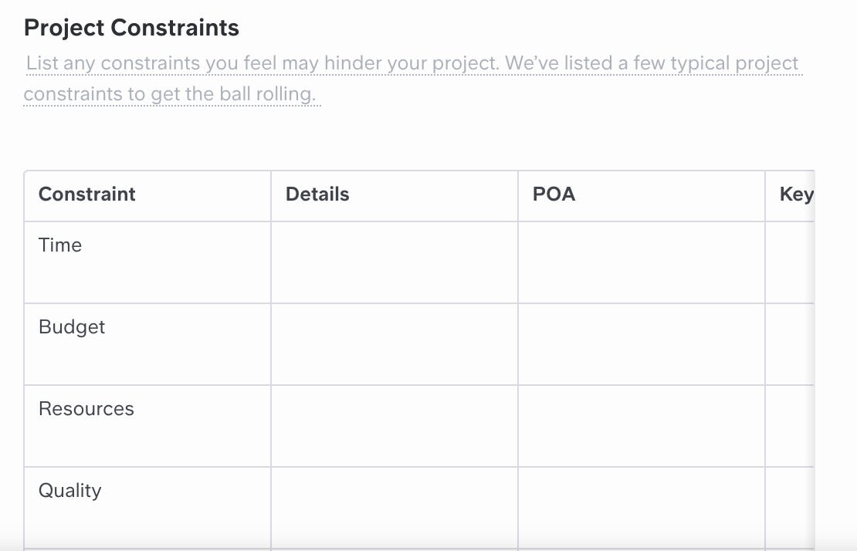
Task: Click the POA cell for Budget
Action: [641, 345]
